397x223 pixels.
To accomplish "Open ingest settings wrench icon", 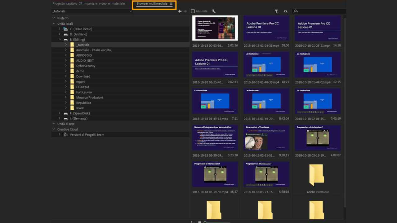I will tap(214, 11).
